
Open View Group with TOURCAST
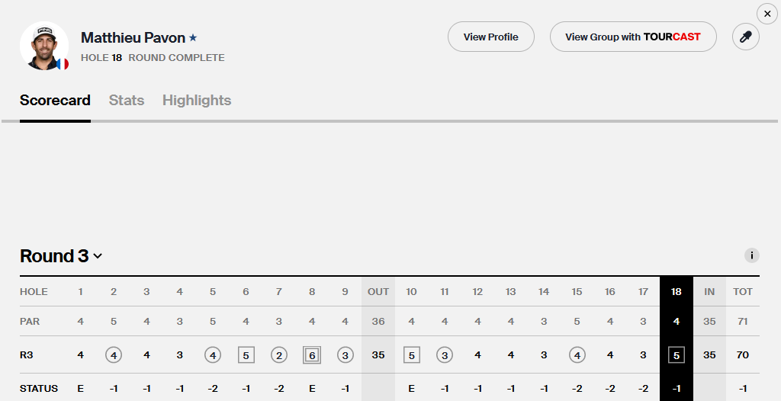point(632,37)
